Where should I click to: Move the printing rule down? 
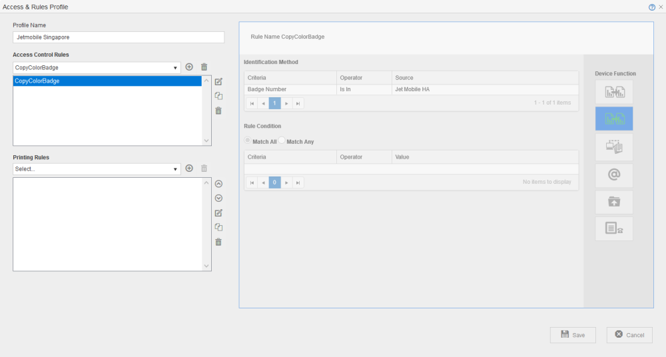(218, 198)
